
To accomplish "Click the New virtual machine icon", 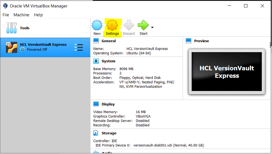I will (x=97, y=25).
